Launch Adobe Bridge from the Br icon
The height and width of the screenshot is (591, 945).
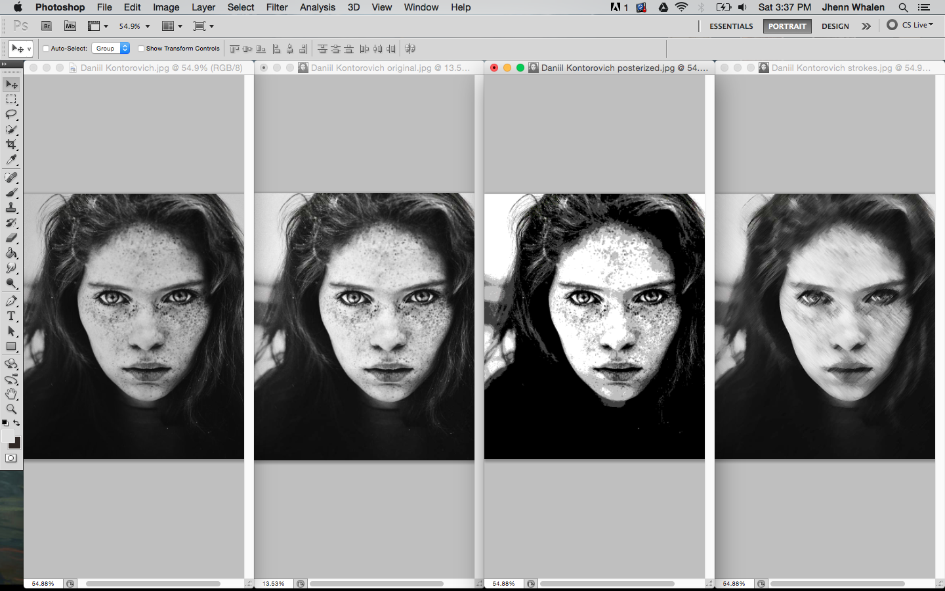(x=47, y=26)
